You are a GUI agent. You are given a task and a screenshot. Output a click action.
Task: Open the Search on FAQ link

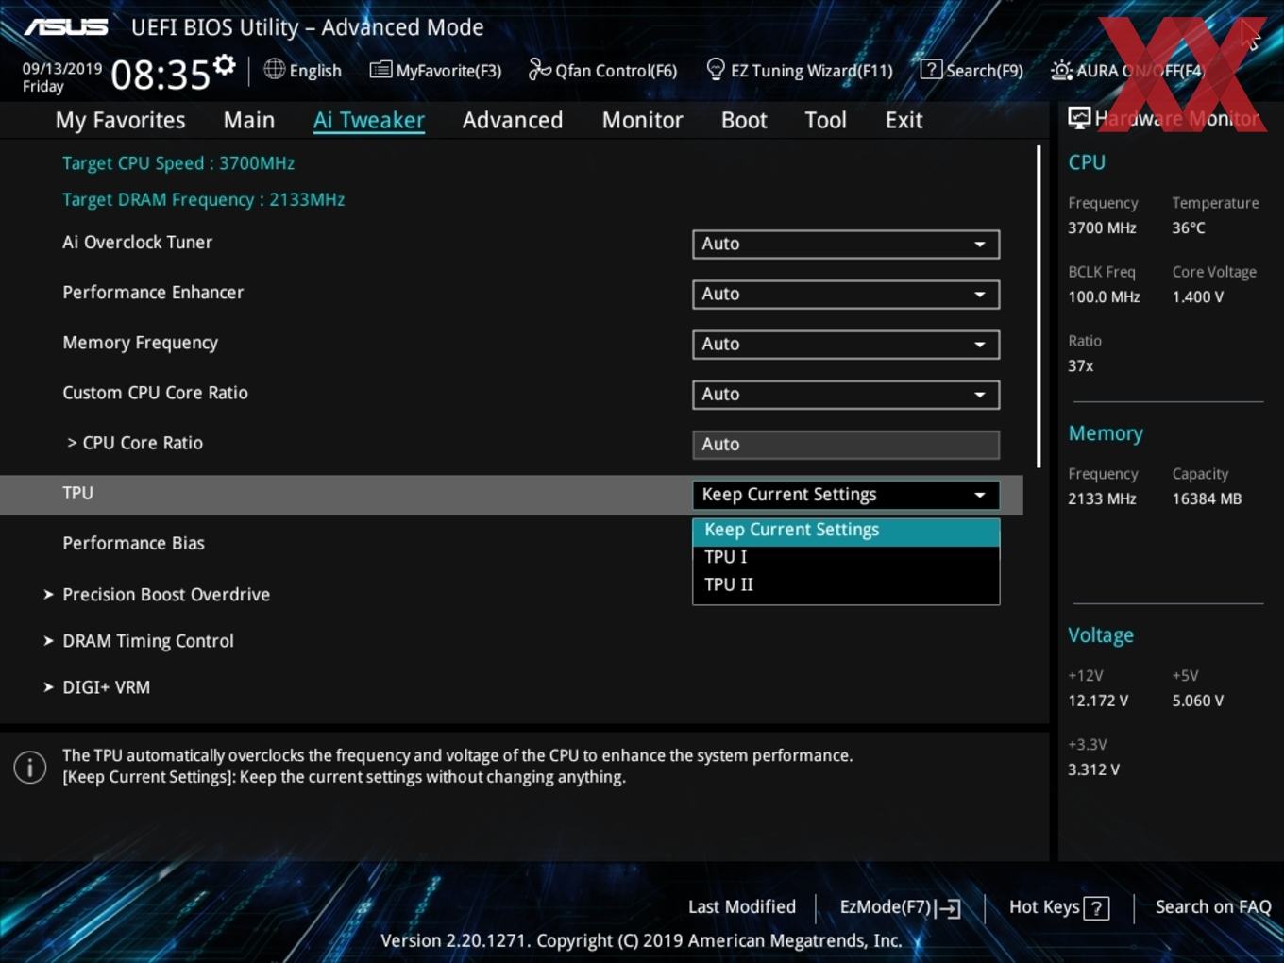(x=1213, y=906)
